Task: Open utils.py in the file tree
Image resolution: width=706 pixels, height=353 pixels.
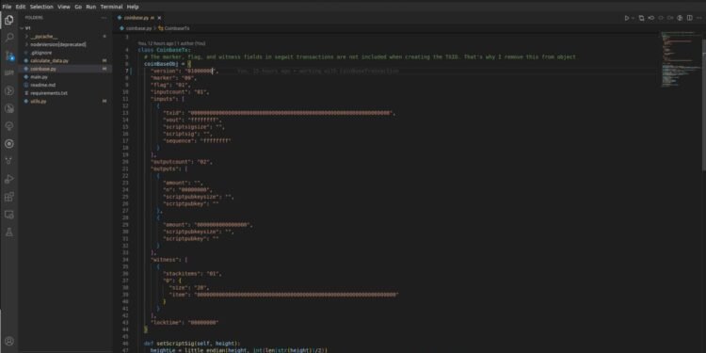Action: coord(39,102)
